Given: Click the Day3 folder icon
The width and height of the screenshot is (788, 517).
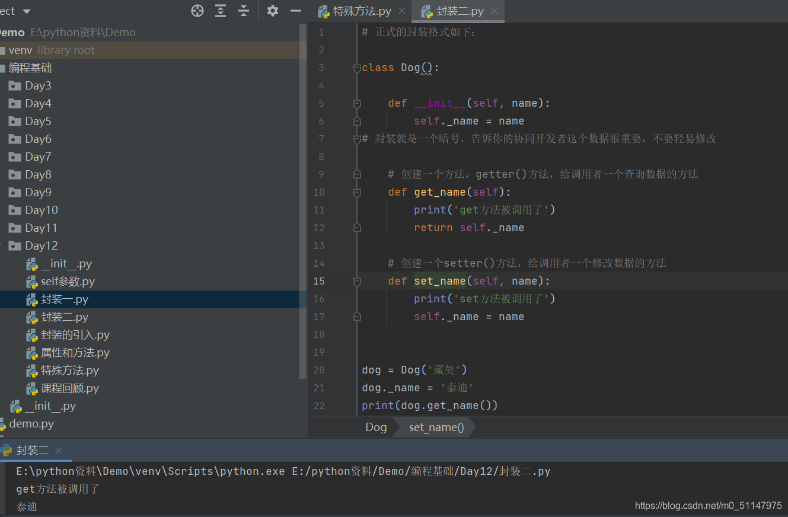Looking at the screenshot, I should [15, 86].
